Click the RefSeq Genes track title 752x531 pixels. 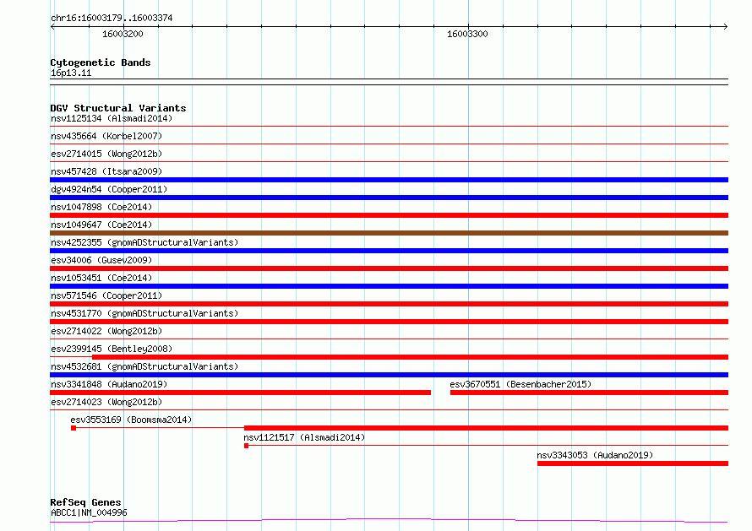(85, 502)
